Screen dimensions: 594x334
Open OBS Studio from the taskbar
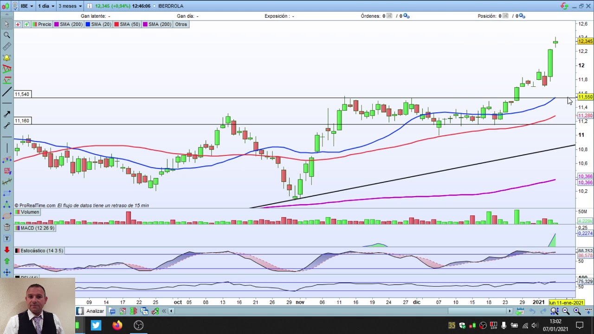[x=138, y=325]
